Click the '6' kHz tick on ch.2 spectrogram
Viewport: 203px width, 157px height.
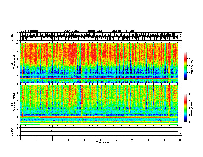18,101
